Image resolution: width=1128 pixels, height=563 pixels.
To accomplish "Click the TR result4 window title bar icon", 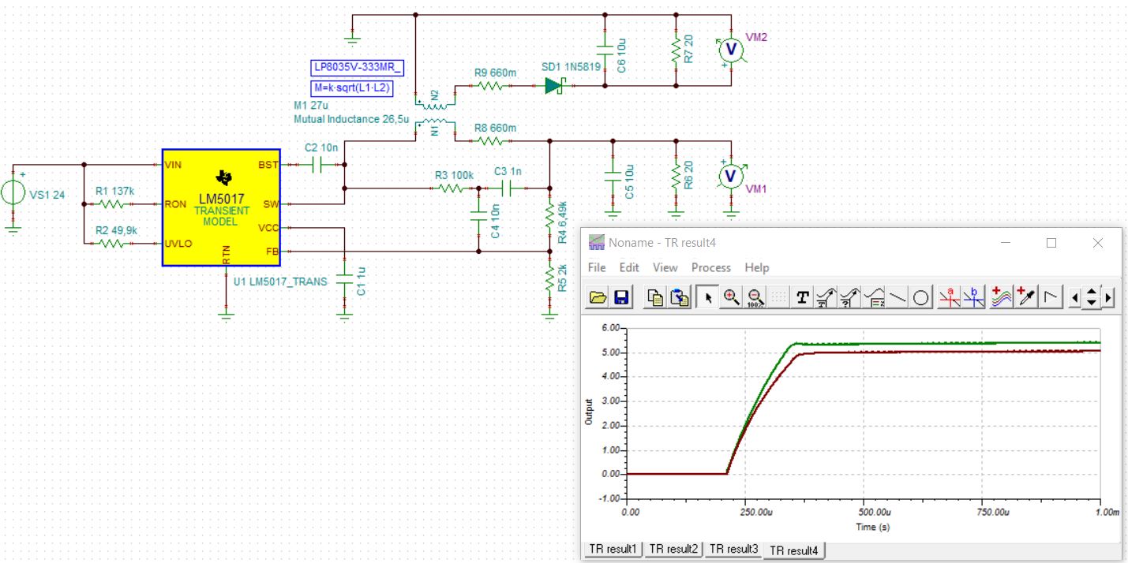I will point(596,243).
